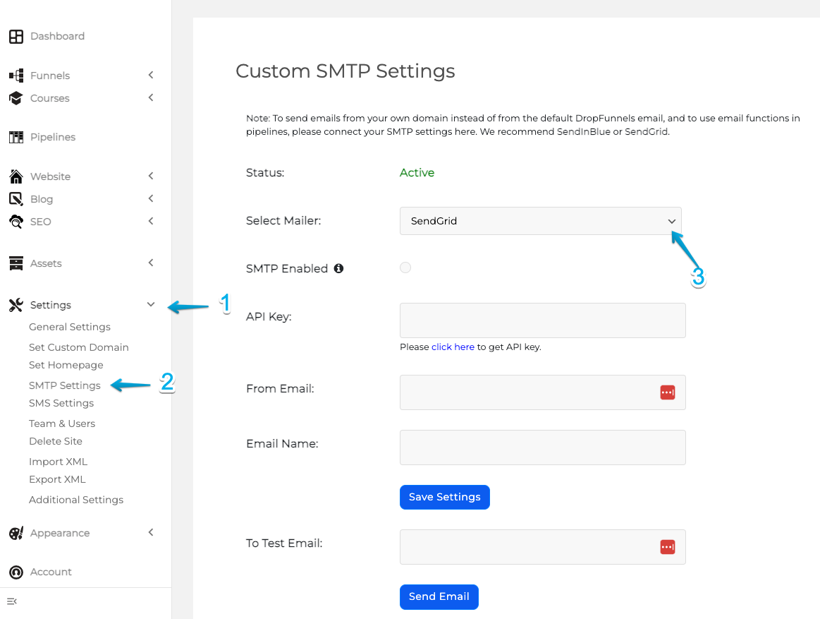This screenshot has height=619, width=820.
Task: Click the info icon beside SMTP Enabled
Action: (338, 268)
